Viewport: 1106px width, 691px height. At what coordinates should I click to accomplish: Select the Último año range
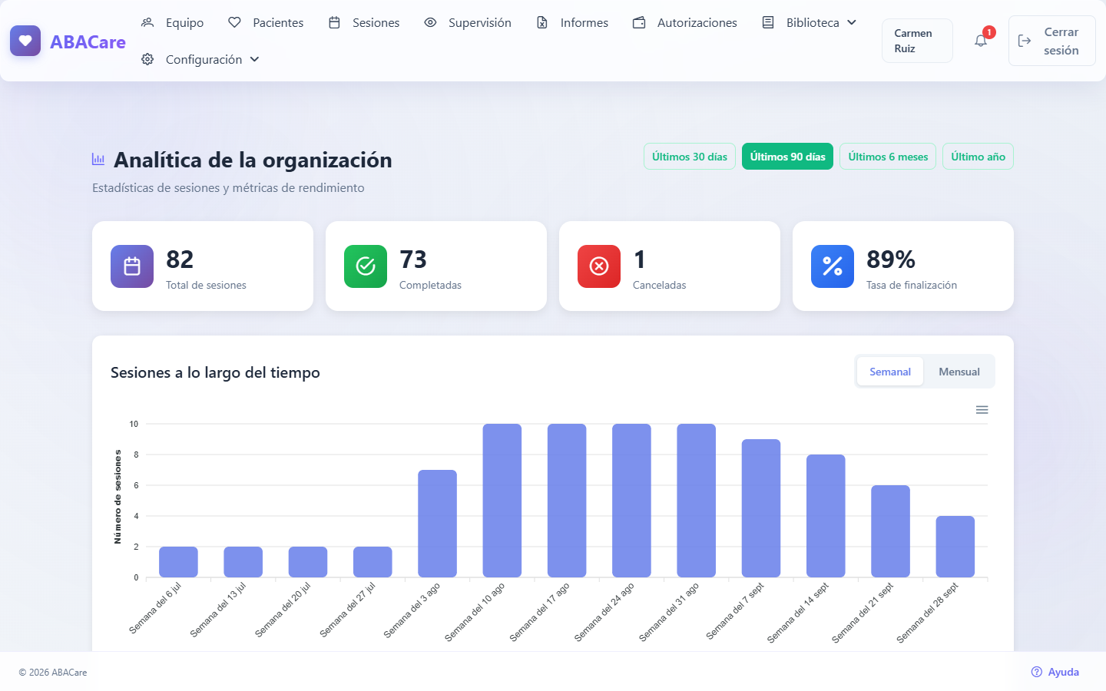(978, 157)
